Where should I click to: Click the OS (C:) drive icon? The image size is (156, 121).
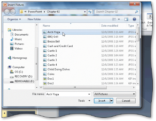point(12,72)
